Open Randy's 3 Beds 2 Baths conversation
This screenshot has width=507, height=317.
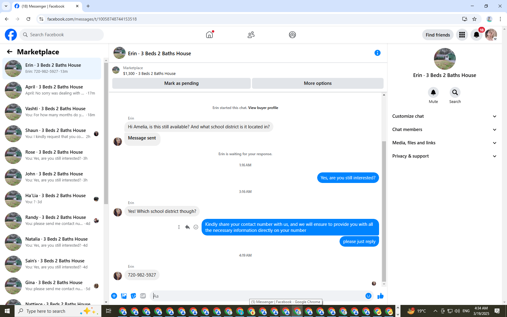[52, 221]
